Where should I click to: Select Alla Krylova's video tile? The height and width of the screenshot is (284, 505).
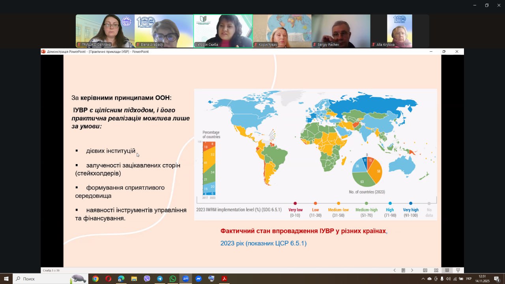tap(400, 31)
